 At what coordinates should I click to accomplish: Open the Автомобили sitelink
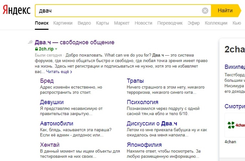[x=57, y=123]
